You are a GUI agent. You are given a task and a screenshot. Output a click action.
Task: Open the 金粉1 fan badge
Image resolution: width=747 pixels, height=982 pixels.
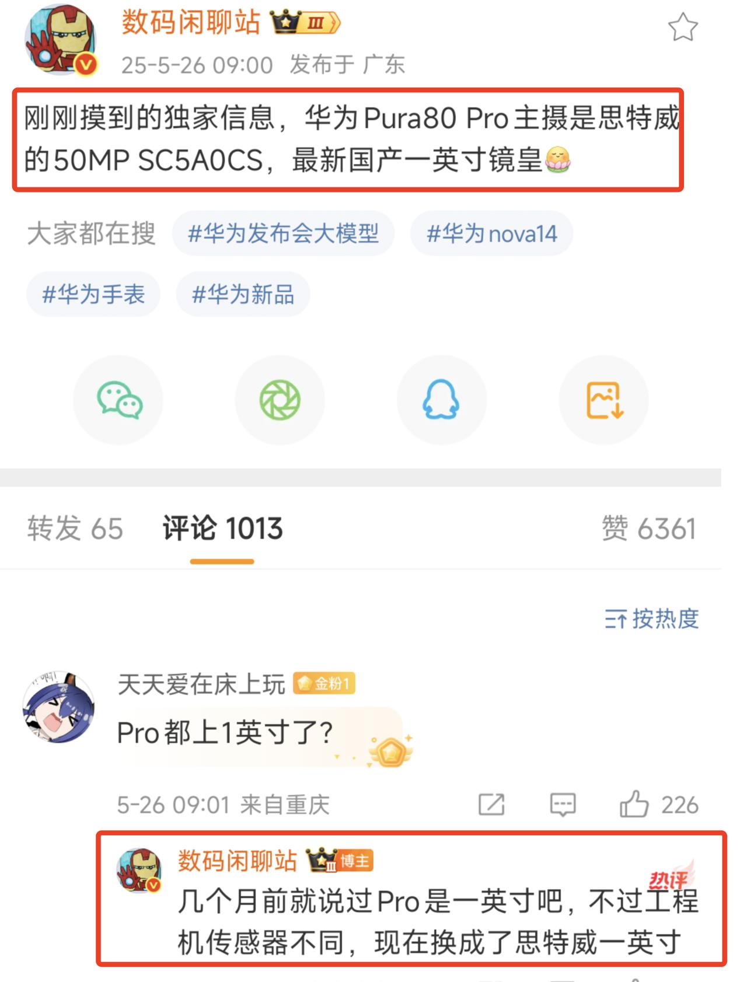tap(324, 683)
